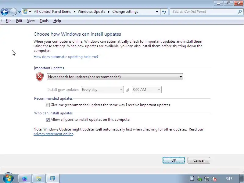Open the Help menu
Image resolution: width=244 pixels, height=183 pixels.
click(x=57, y=21)
